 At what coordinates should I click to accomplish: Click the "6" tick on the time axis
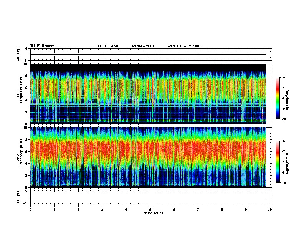[174, 210]
